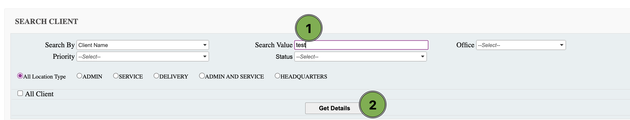Click the SEARCH CLIENT heading
Viewport: 630px width, 120px height.
click(x=46, y=21)
